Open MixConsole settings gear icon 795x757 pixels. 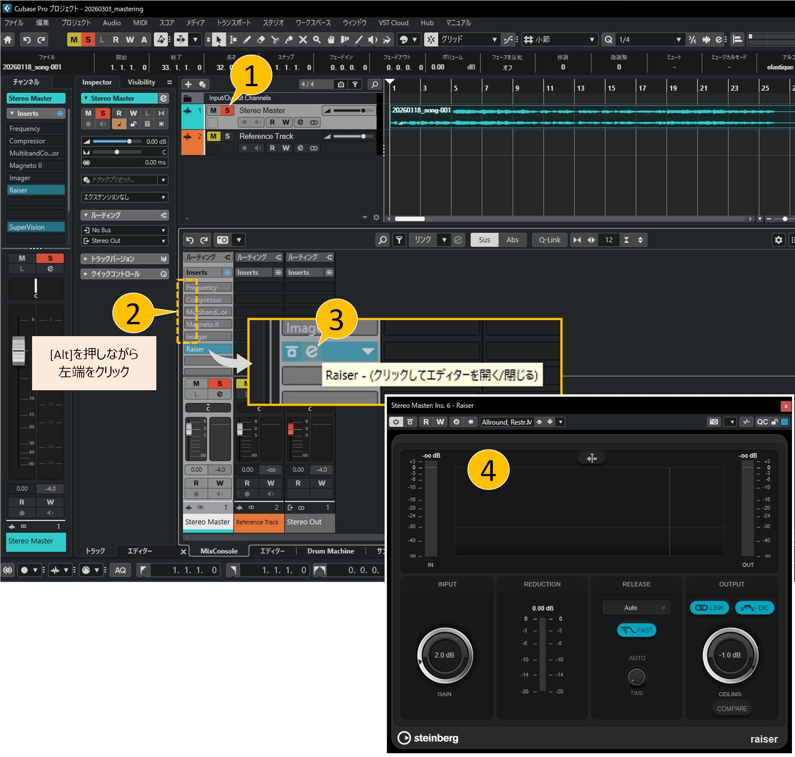(778, 240)
